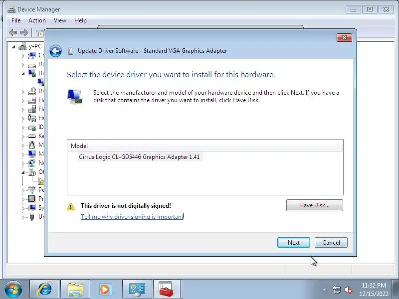Screen dimensions: 399x299
Task: Expand the Human Interface Devices category arrow
Action: [23, 119]
